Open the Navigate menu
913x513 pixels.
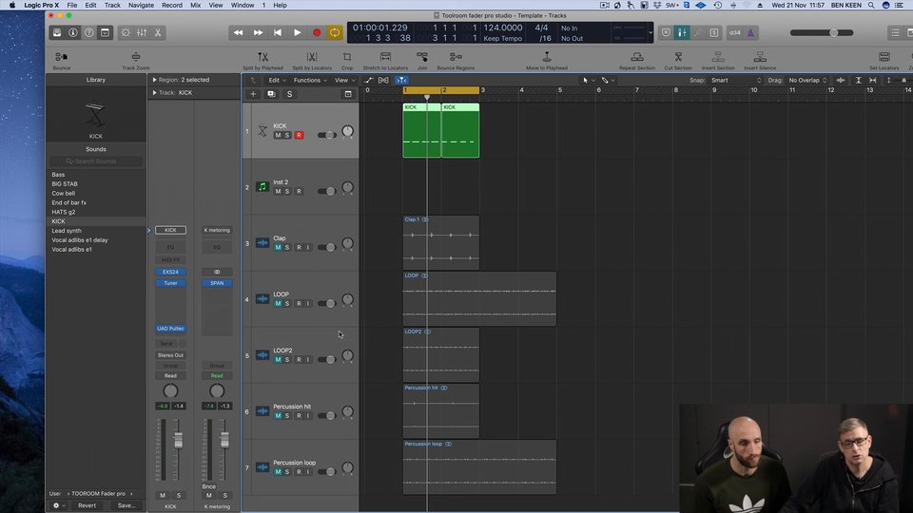(x=141, y=5)
